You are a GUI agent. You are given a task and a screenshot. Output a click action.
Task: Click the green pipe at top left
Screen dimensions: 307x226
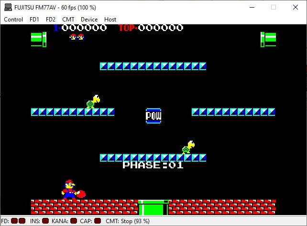coord(39,40)
